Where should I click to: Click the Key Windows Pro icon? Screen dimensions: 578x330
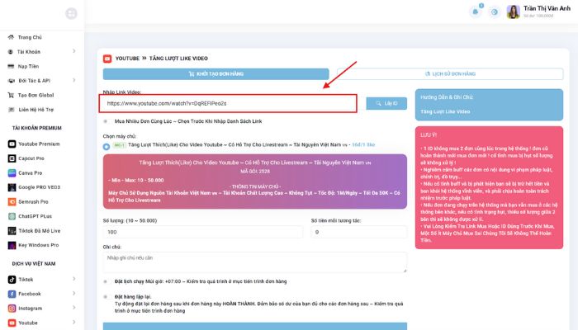12,245
